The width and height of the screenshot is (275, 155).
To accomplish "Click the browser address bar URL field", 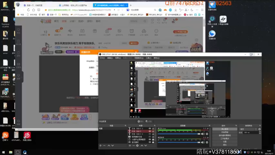I will [91, 10].
